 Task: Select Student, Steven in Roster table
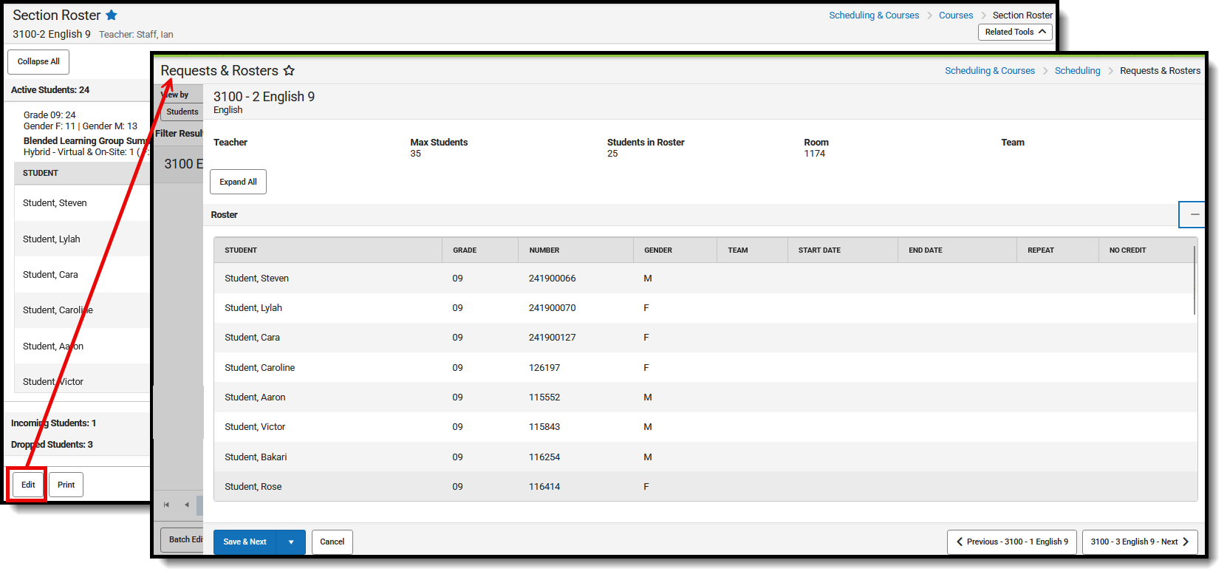coord(256,279)
